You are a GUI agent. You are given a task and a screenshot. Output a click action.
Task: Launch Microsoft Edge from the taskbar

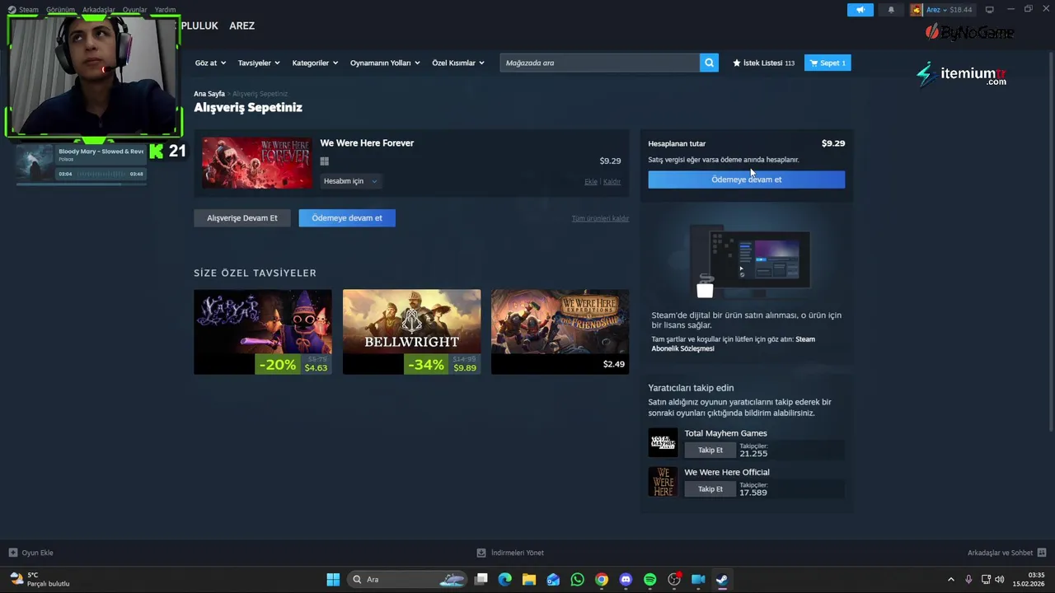pos(505,579)
